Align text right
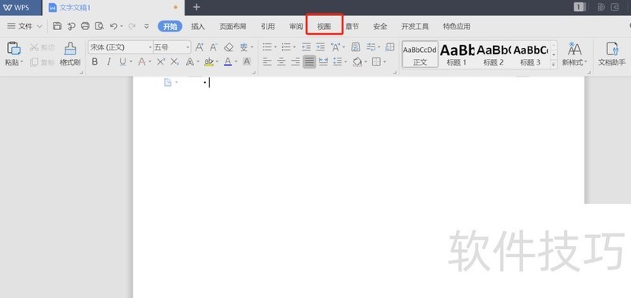Screen dimensions: 631x298 coord(295,62)
